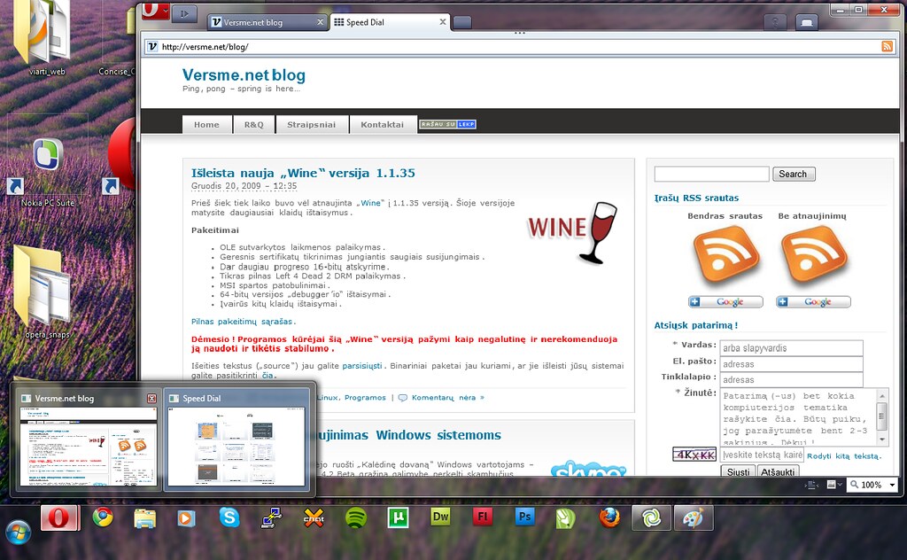Click the Rašau su LEKP badge
The image size is (907, 560).
(447, 124)
